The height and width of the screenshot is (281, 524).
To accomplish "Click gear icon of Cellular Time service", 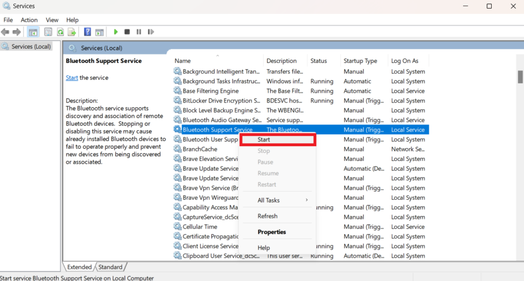I will point(178,226).
